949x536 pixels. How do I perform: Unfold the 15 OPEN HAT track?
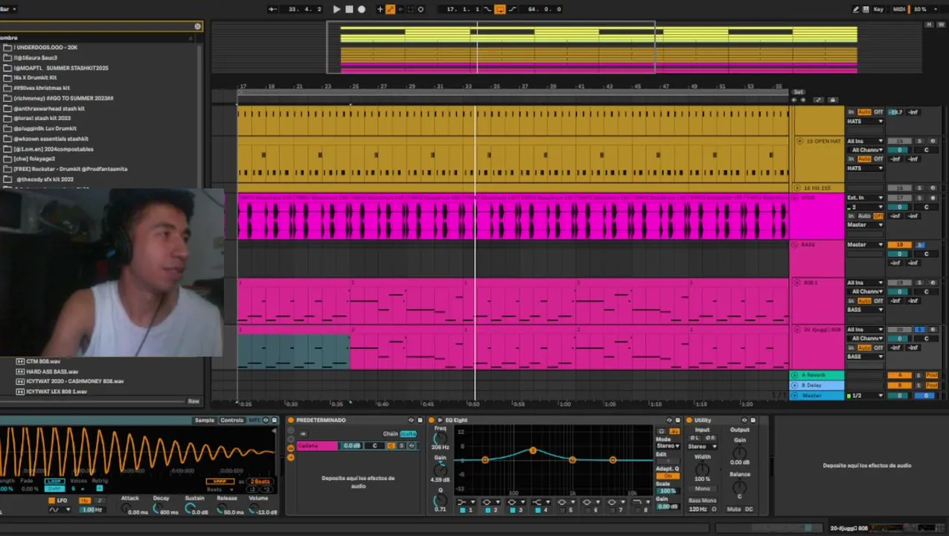tap(799, 141)
